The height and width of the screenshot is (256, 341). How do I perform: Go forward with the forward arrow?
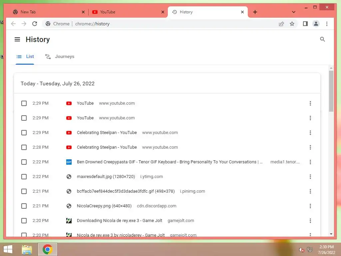coord(24,24)
